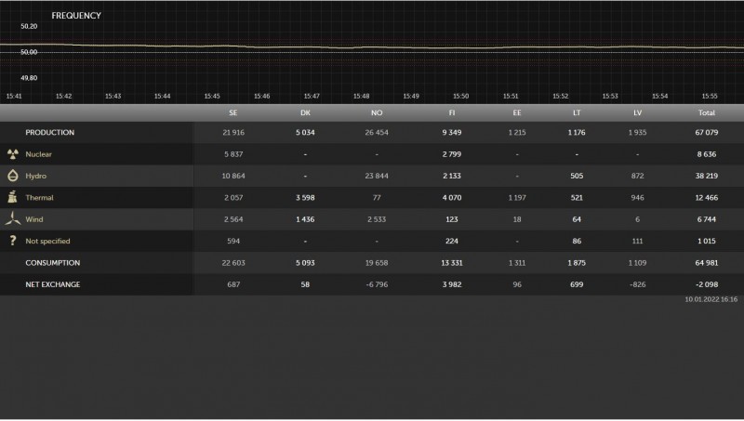This screenshot has height=421, width=744.
Task: Click the FREQUENCY chart title
Action: tap(76, 16)
